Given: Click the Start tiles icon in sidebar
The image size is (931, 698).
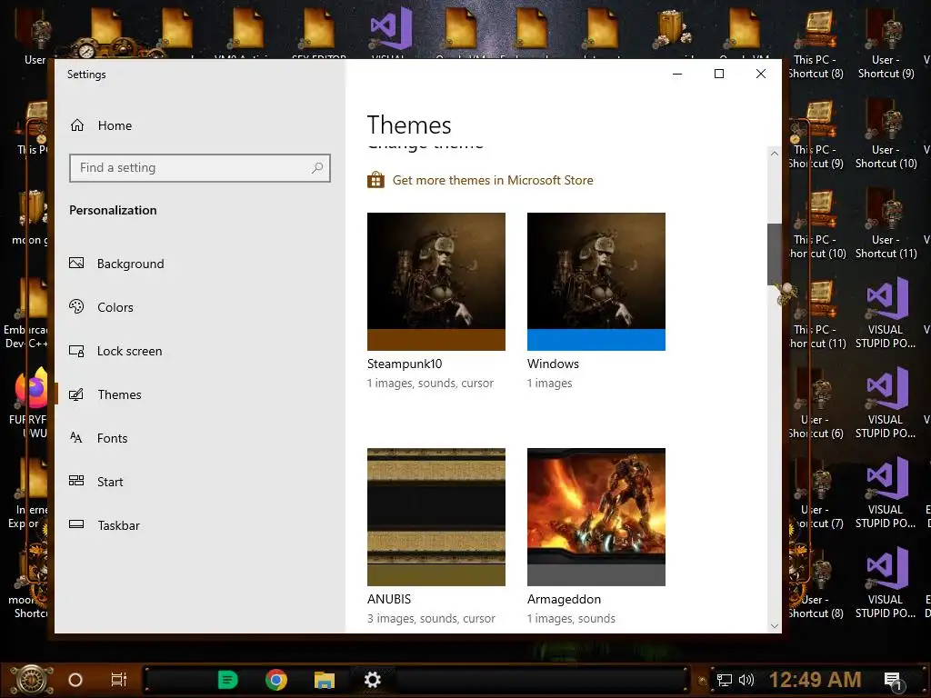Looking at the screenshot, I should [x=76, y=481].
